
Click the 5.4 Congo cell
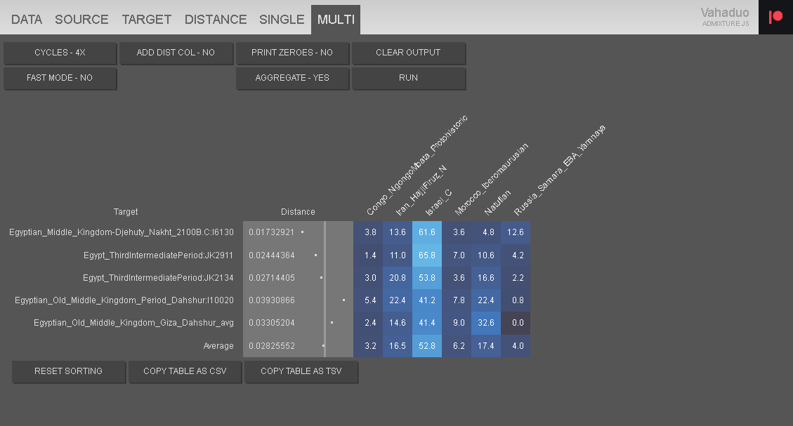click(x=368, y=300)
